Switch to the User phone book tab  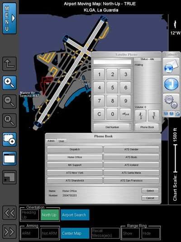[x=61, y=141]
